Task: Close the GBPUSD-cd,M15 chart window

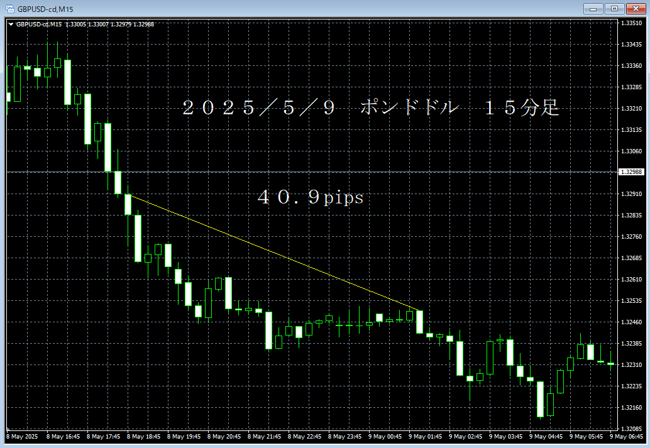Action: [x=636, y=9]
